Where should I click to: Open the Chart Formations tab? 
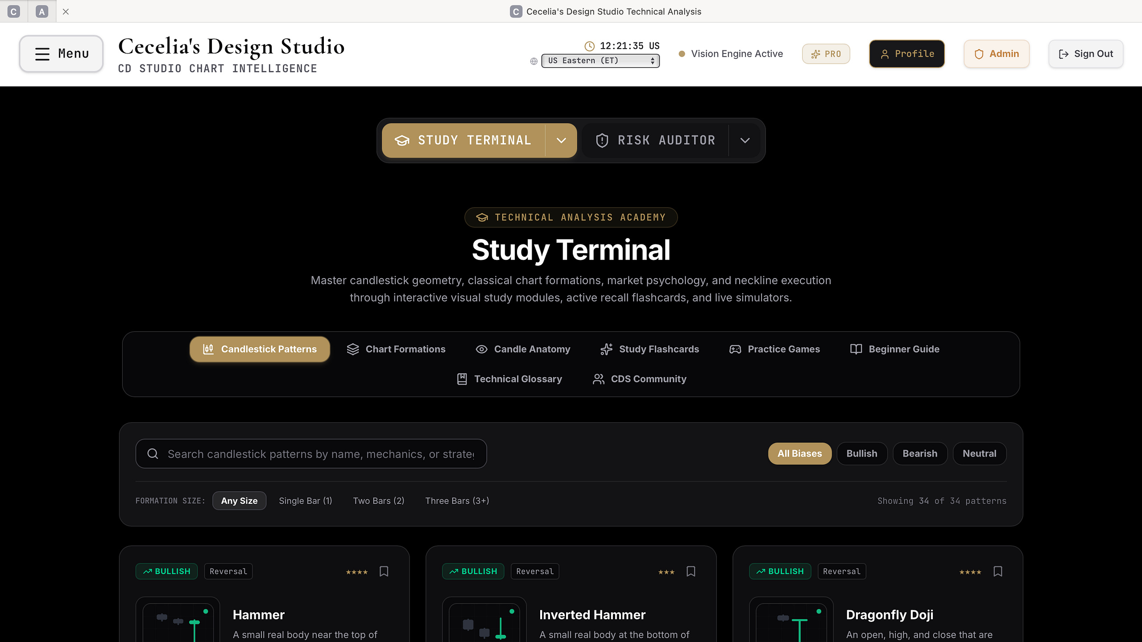396,349
